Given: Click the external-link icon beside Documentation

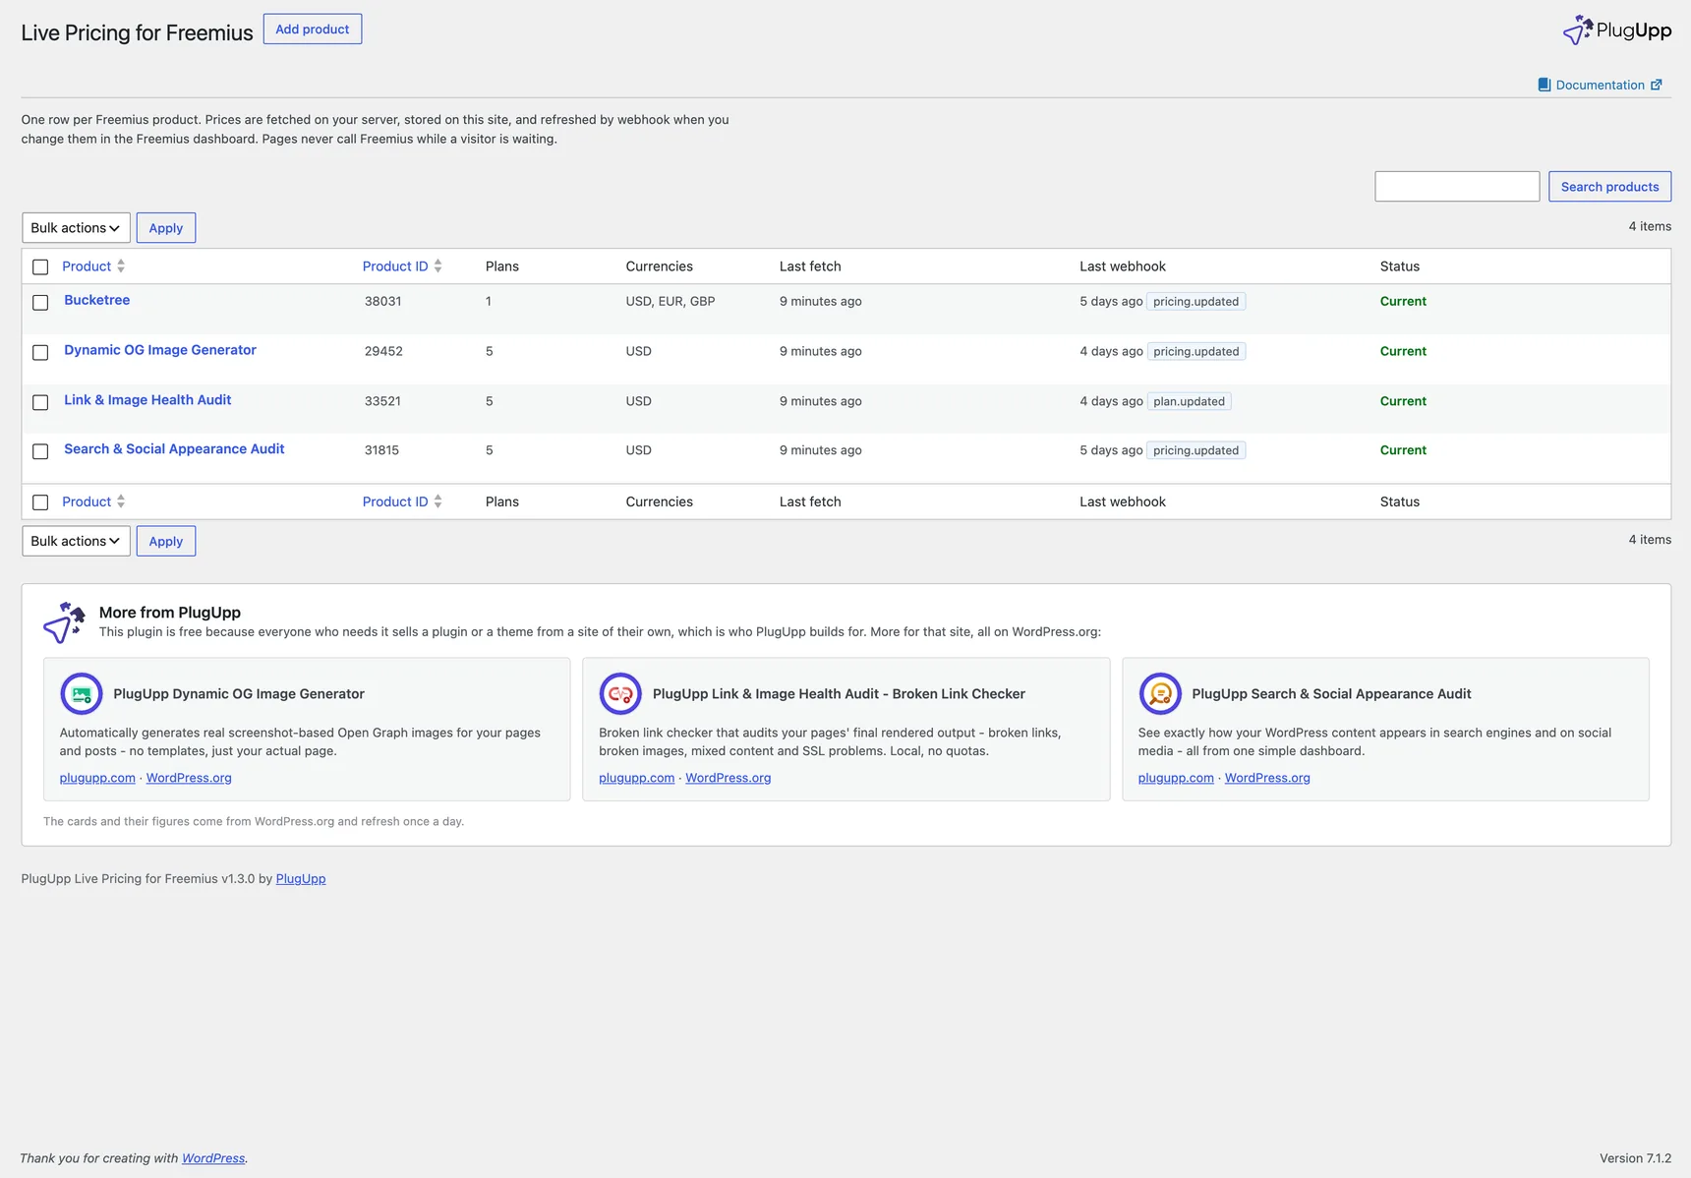Looking at the screenshot, I should pyautogui.click(x=1657, y=85).
